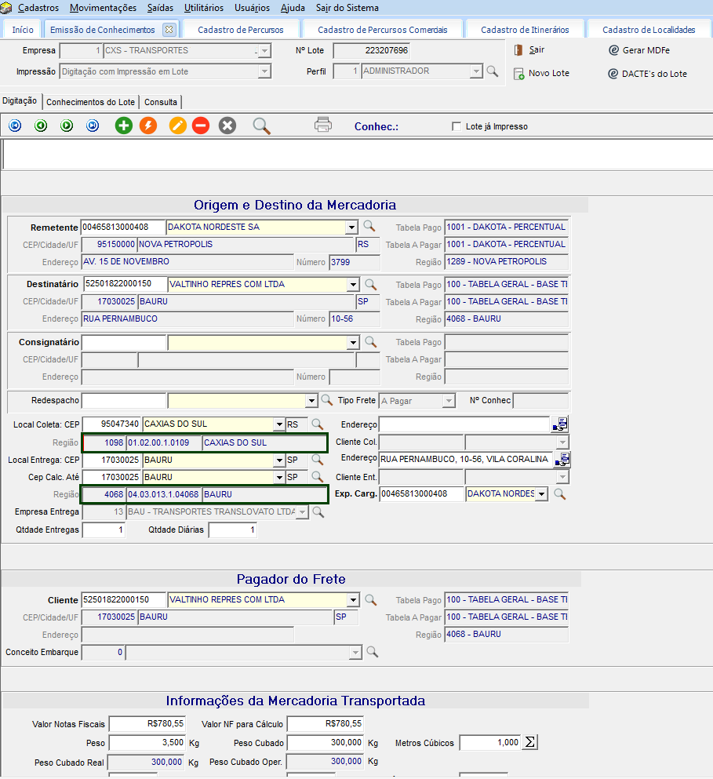The width and height of the screenshot is (713, 779).
Task: Open the Cadastro de Itinerários tab
Action: [524, 30]
